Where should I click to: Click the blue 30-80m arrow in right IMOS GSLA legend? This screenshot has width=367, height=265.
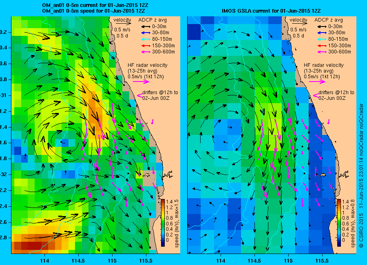click(x=322, y=33)
